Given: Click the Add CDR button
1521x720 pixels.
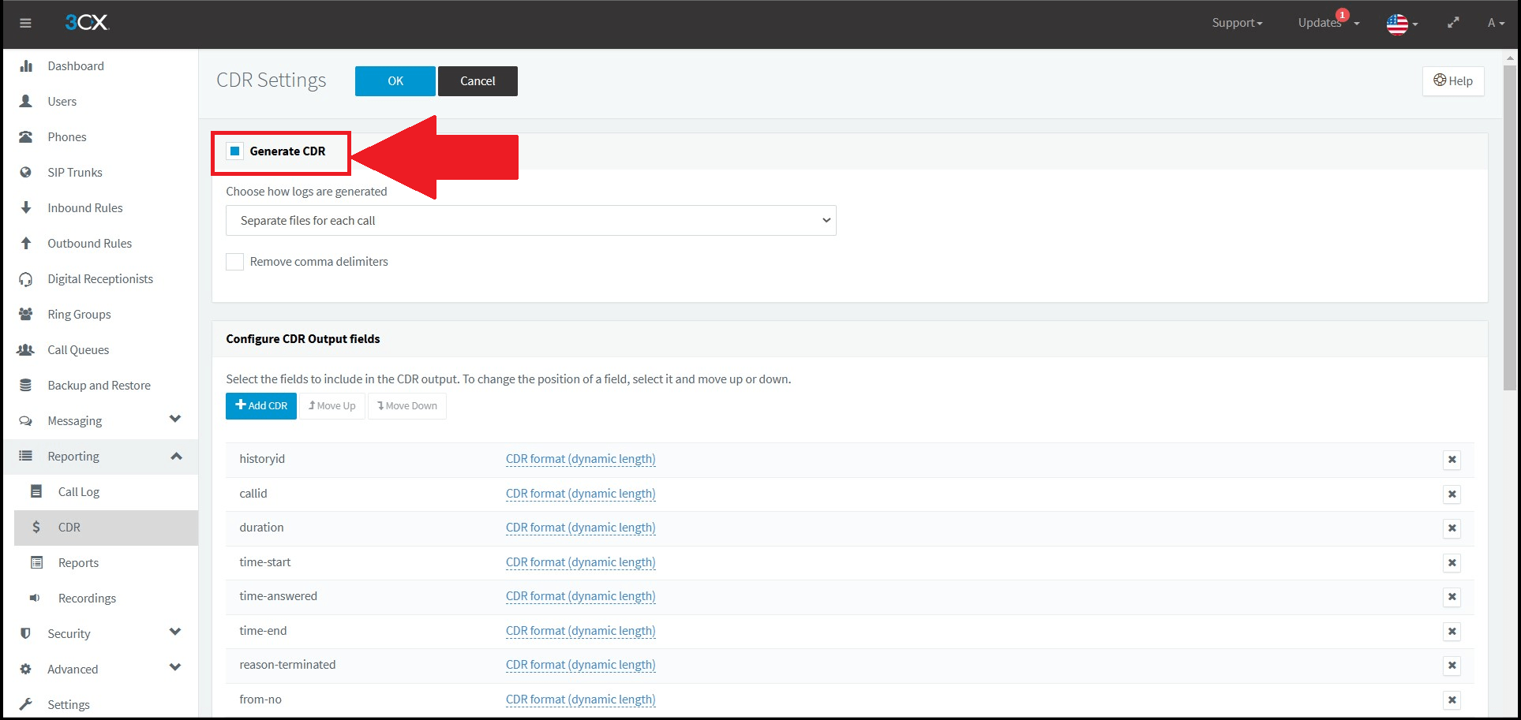Looking at the screenshot, I should (x=260, y=405).
